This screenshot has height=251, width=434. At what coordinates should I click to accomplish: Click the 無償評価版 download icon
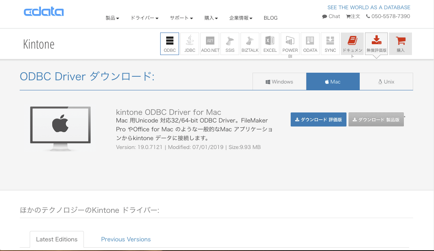[377, 44]
